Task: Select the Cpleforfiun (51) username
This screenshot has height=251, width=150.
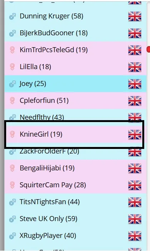Action: pyautogui.click(x=44, y=101)
